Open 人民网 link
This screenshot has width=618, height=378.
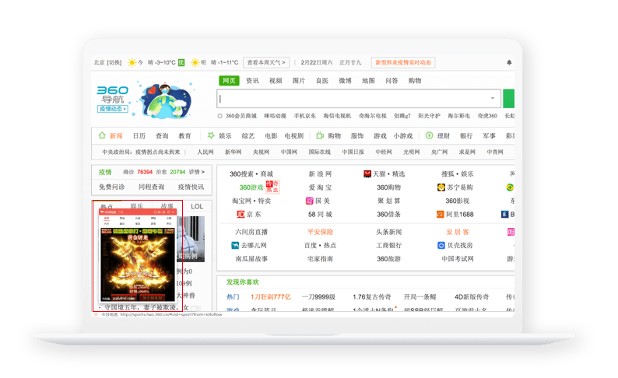205,152
